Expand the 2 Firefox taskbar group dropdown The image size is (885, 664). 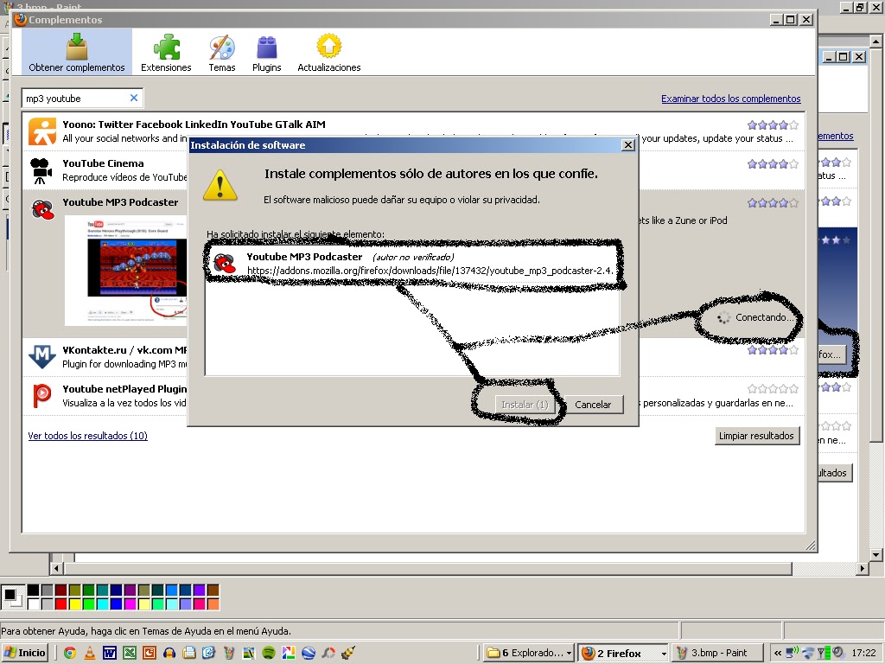664,654
